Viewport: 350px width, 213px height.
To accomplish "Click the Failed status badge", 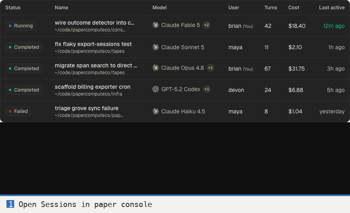I will point(18,111).
